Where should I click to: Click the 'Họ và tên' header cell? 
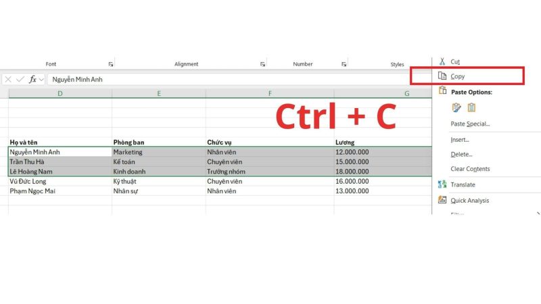pos(60,143)
